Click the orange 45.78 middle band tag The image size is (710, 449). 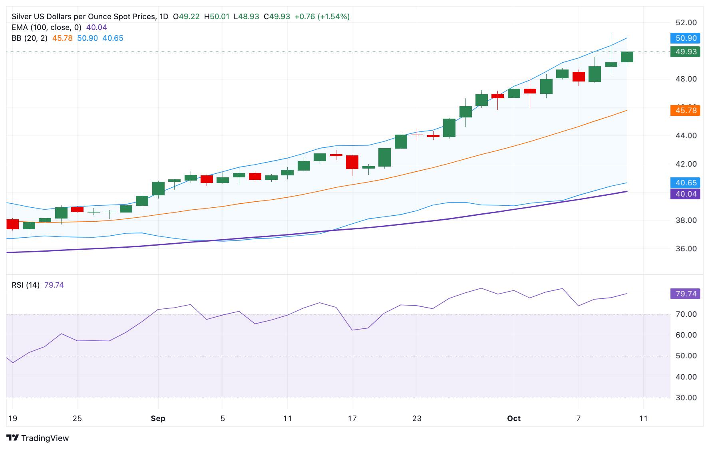click(685, 111)
